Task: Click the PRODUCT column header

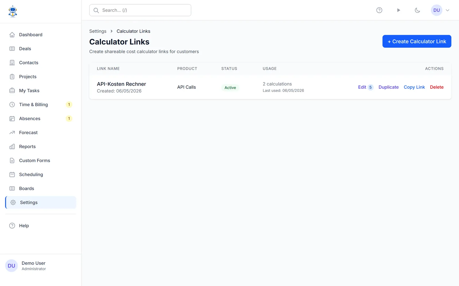Action: [x=187, y=69]
